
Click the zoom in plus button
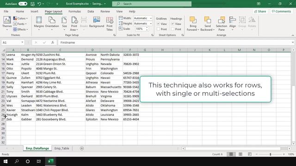point(284,154)
